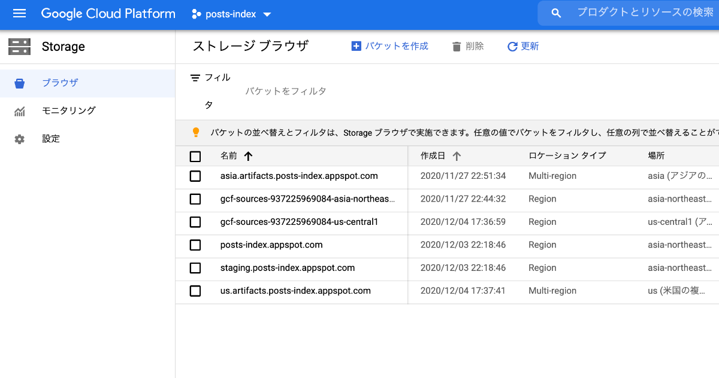Viewport: 719px width, 378px height.
Task: Open the staging.posts-index.appspot.com bucket
Action: 288,268
